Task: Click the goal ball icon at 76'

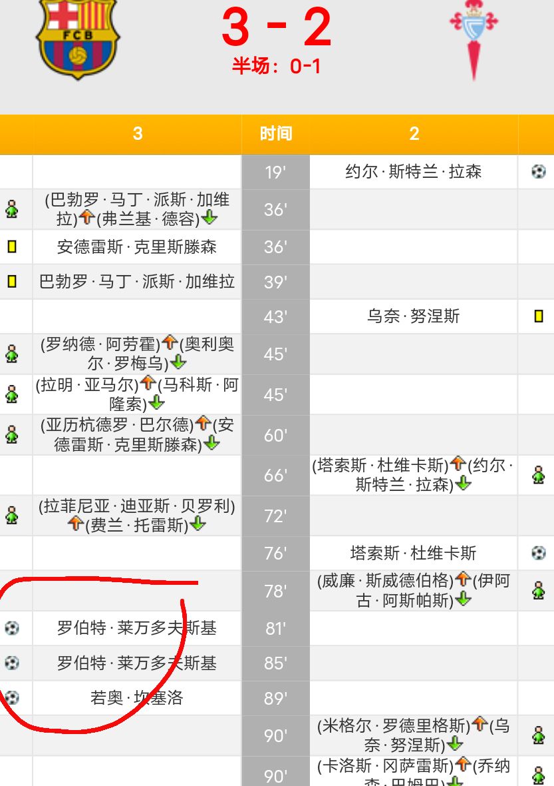Action: click(538, 553)
